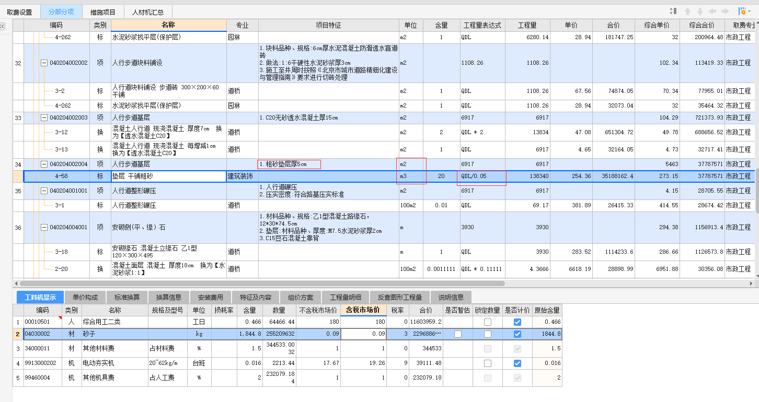Select row 人行步道块料铺设
This screenshot has height=402, width=759.
click(384, 63)
